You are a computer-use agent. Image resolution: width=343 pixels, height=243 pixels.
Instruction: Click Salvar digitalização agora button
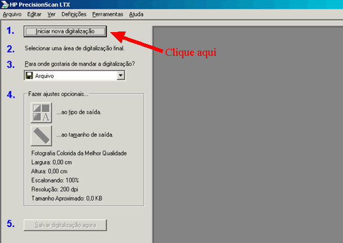[x=65, y=225]
